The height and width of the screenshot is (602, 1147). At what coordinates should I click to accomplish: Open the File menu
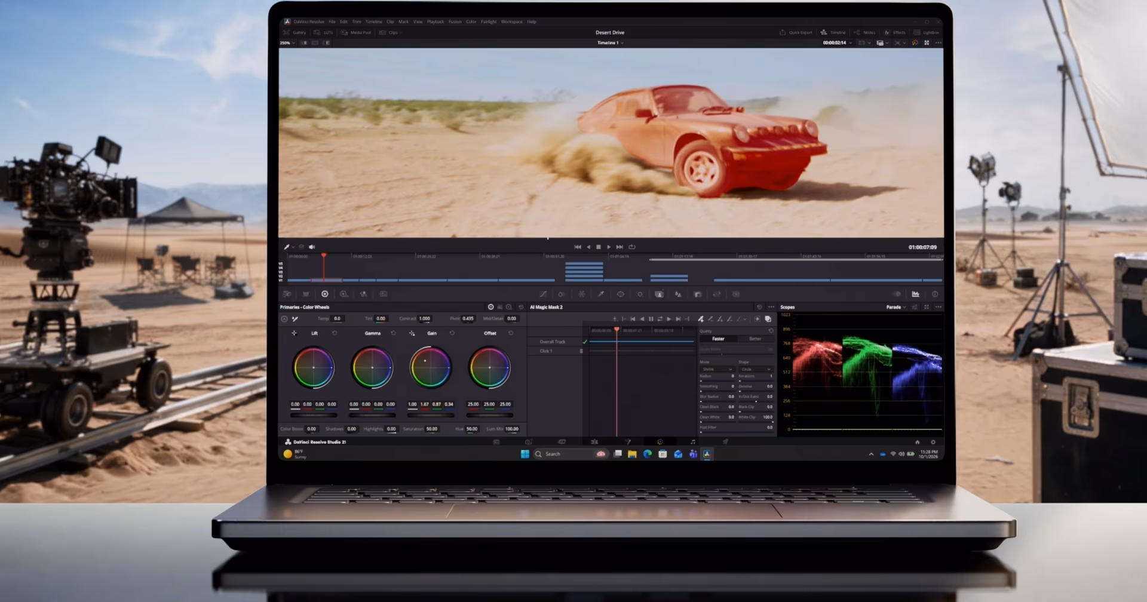332,21
